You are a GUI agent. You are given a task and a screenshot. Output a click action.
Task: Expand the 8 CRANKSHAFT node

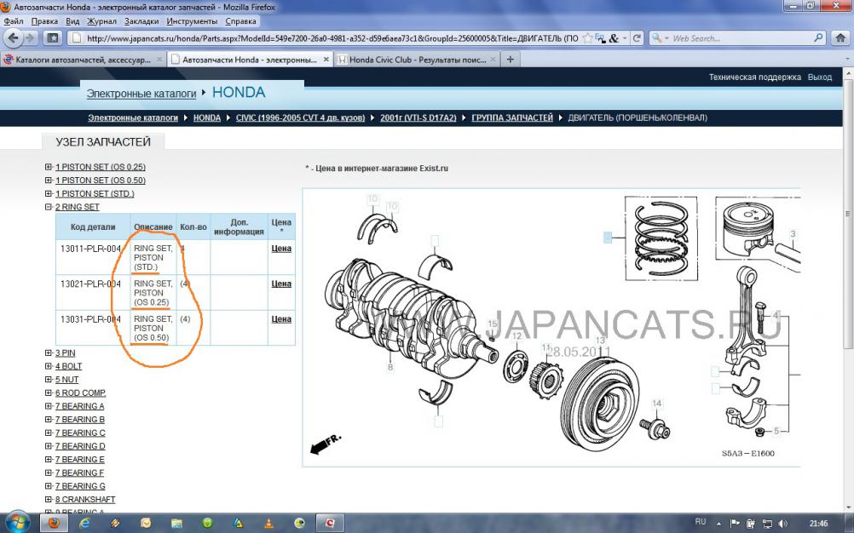coord(49,499)
